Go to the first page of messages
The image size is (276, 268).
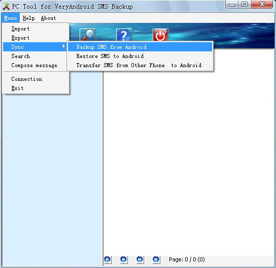tap(108, 259)
